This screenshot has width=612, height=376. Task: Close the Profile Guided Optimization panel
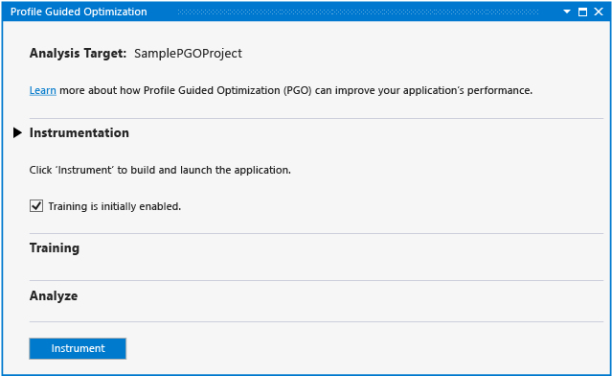[599, 12]
